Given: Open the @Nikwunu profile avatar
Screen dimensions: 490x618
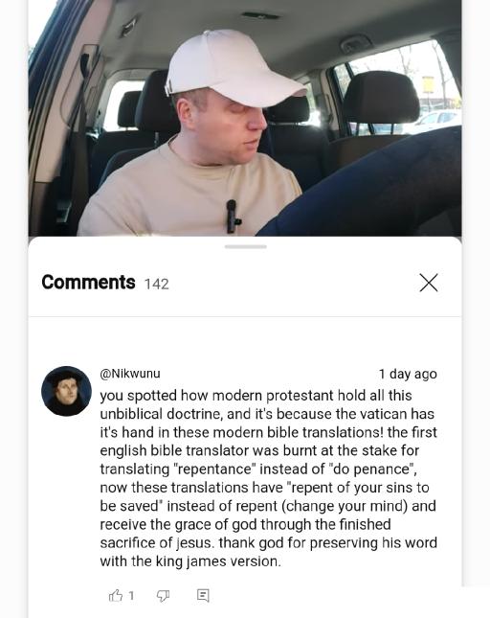Looking at the screenshot, I should (x=66, y=391).
